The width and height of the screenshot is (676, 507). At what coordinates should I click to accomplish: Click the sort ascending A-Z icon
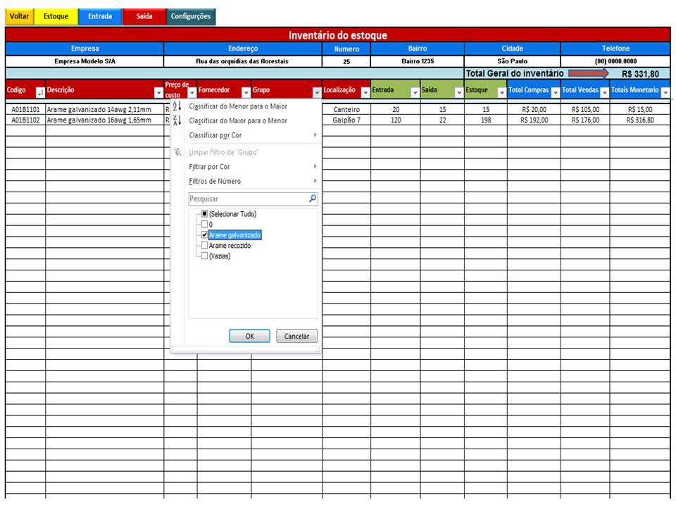coord(177,106)
